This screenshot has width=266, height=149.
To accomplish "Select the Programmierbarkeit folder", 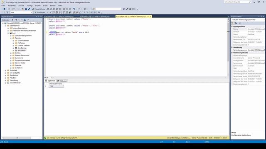I will click(x=22, y=60).
